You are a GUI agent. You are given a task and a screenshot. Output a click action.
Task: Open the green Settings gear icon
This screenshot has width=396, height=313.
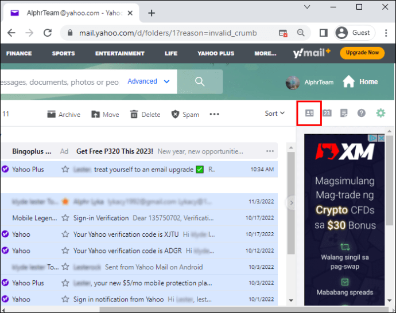click(381, 114)
